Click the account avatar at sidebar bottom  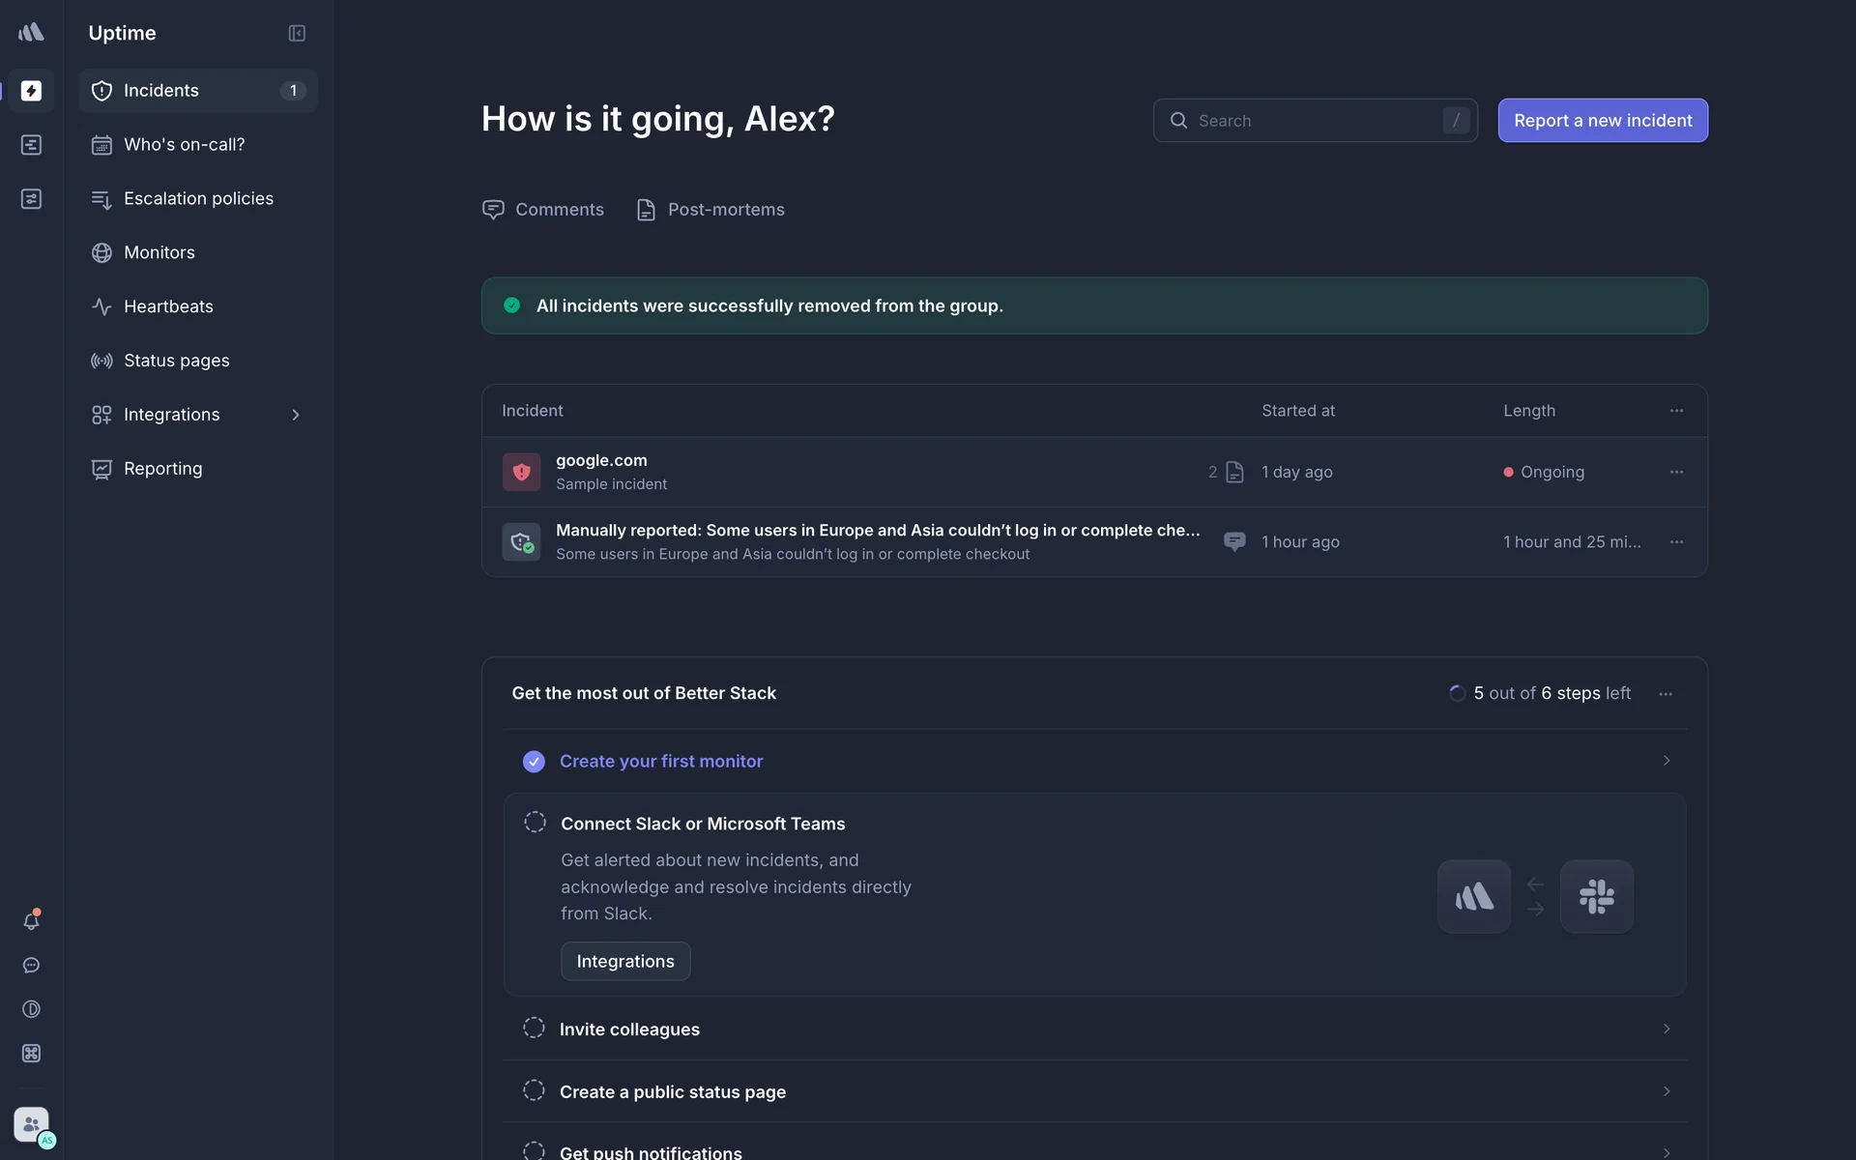click(x=33, y=1125)
